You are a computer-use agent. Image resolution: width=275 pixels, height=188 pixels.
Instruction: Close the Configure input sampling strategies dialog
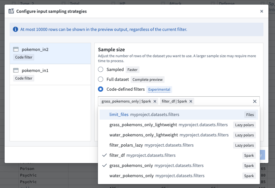261,12
